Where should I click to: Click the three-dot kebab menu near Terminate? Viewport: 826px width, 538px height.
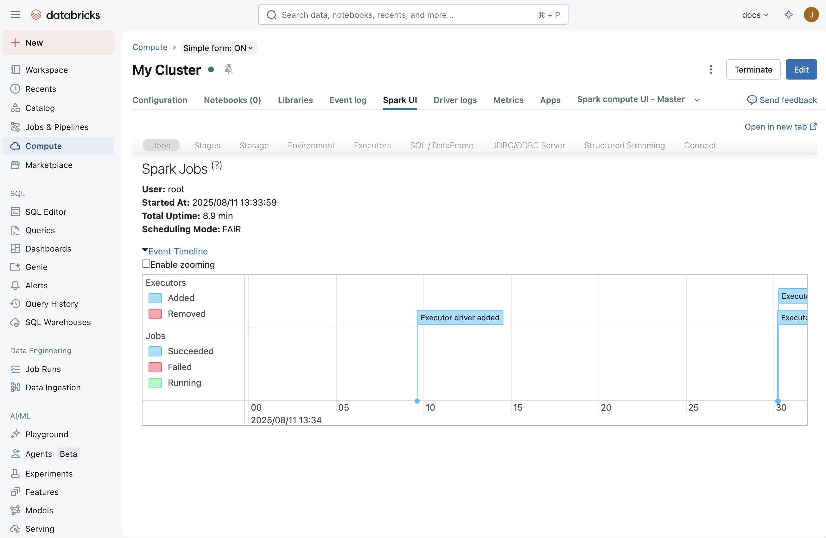point(711,69)
